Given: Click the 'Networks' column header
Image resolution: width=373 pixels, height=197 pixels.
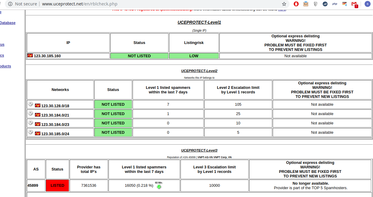Looking at the screenshot, I should 60,90.
